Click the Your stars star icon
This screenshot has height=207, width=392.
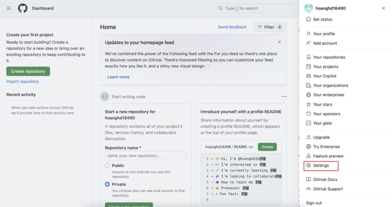[309, 104]
